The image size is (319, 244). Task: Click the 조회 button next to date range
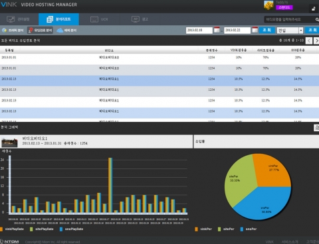tap(267, 30)
